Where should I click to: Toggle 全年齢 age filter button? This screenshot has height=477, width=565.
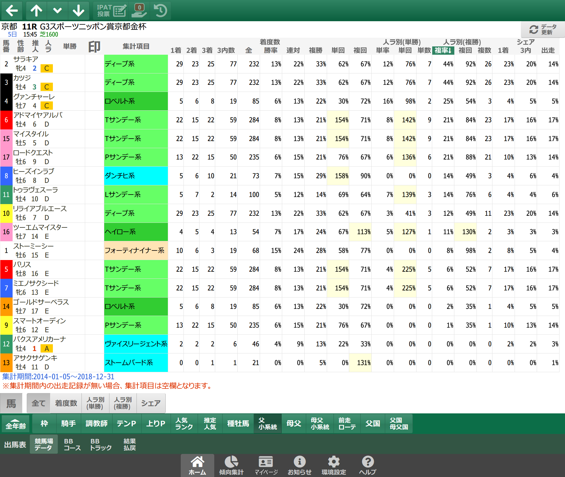(16, 424)
